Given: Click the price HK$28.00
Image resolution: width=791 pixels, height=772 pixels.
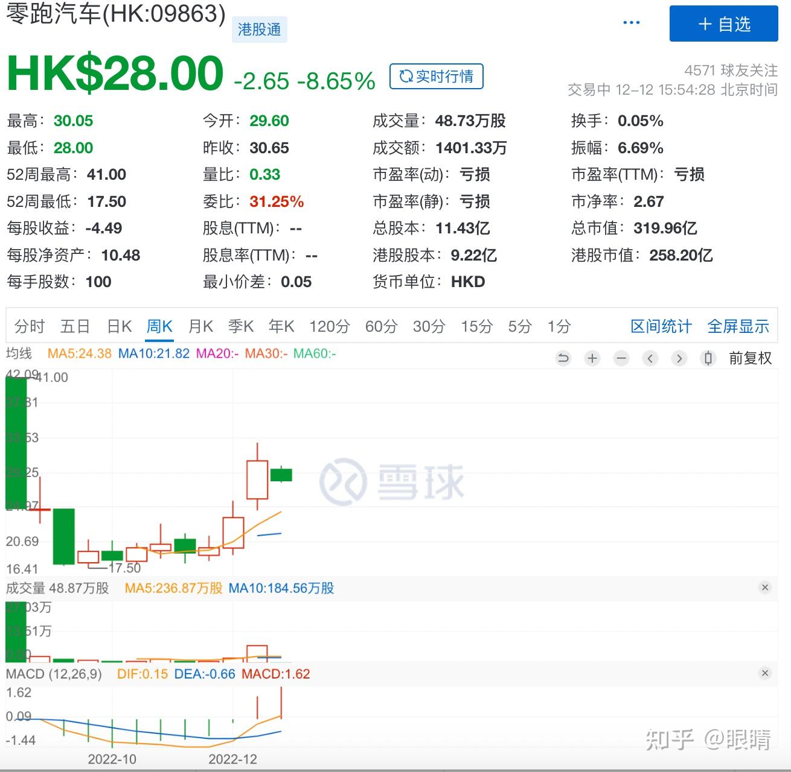Looking at the screenshot, I should [115, 74].
